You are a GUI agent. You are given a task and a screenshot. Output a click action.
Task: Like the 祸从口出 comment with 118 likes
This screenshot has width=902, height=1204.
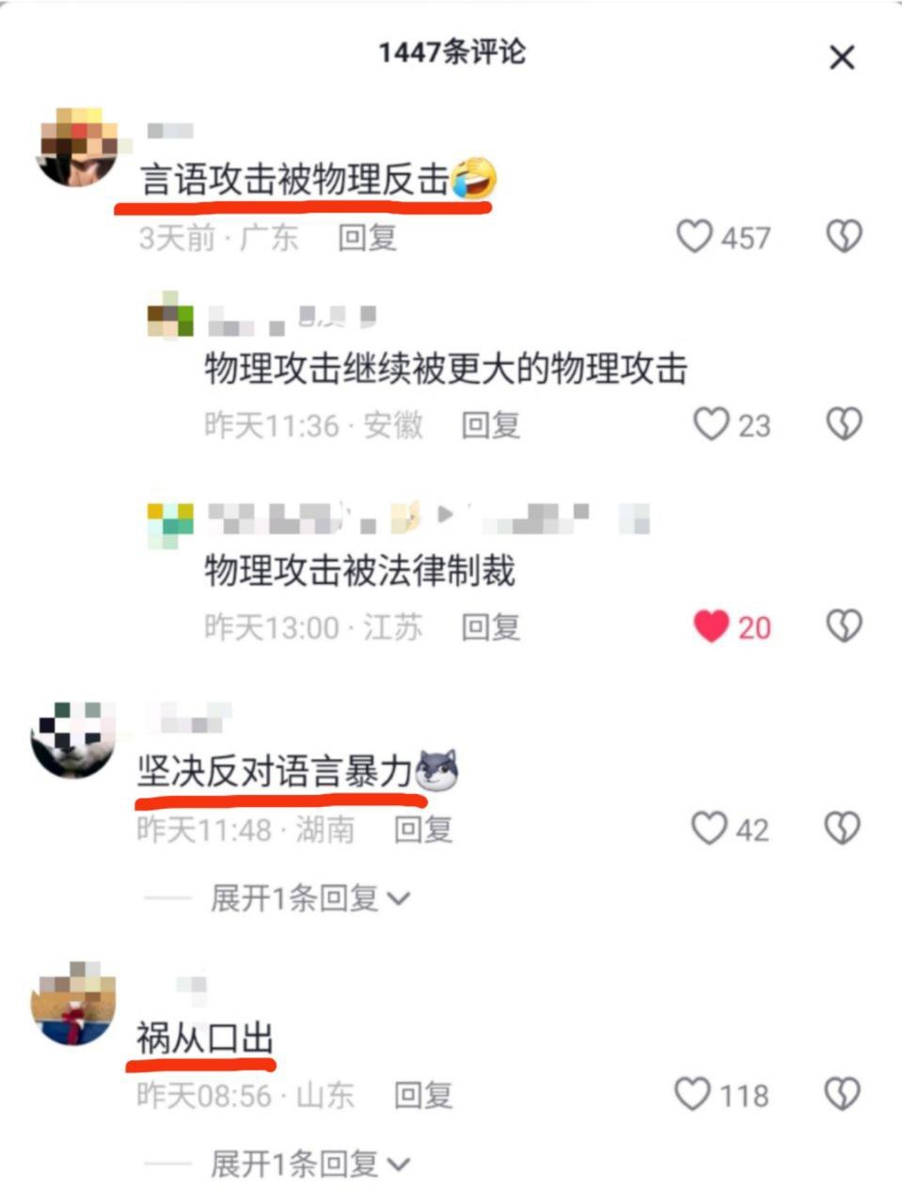693,1094
